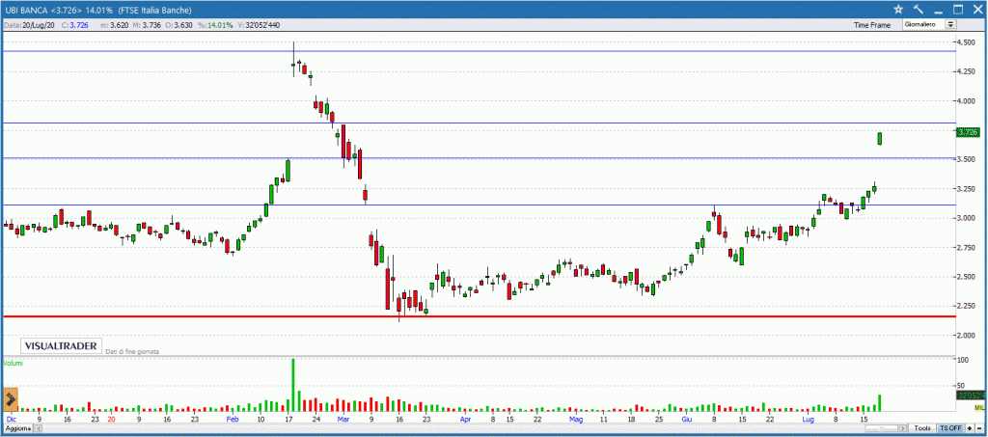Toggle the TS OFF button
This screenshot has width=988, height=437.
pos(950,428)
